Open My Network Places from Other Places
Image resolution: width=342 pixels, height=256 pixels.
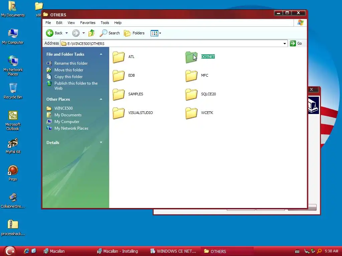pyautogui.click(x=71, y=128)
